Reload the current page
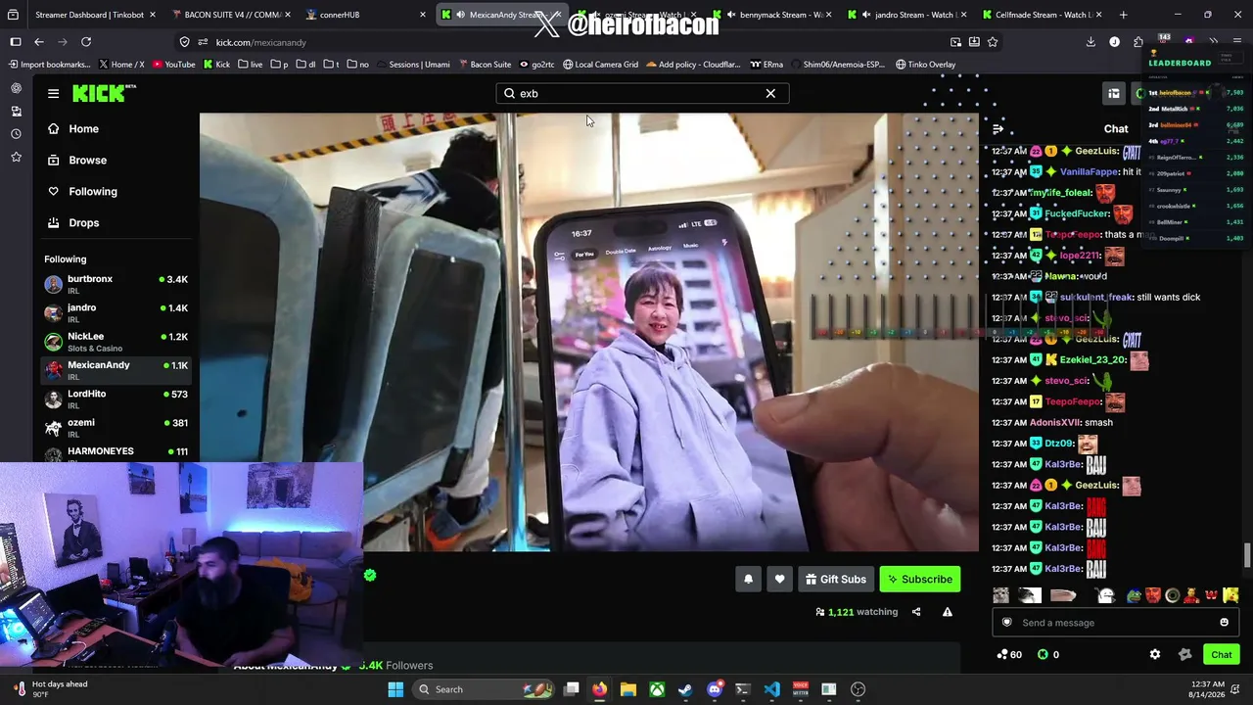This screenshot has height=705, width=1253. [86, 42]
